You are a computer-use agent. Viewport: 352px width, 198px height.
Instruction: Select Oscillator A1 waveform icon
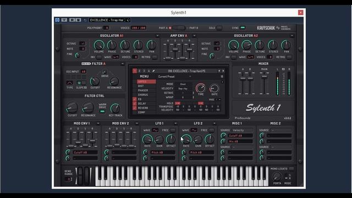116,57
